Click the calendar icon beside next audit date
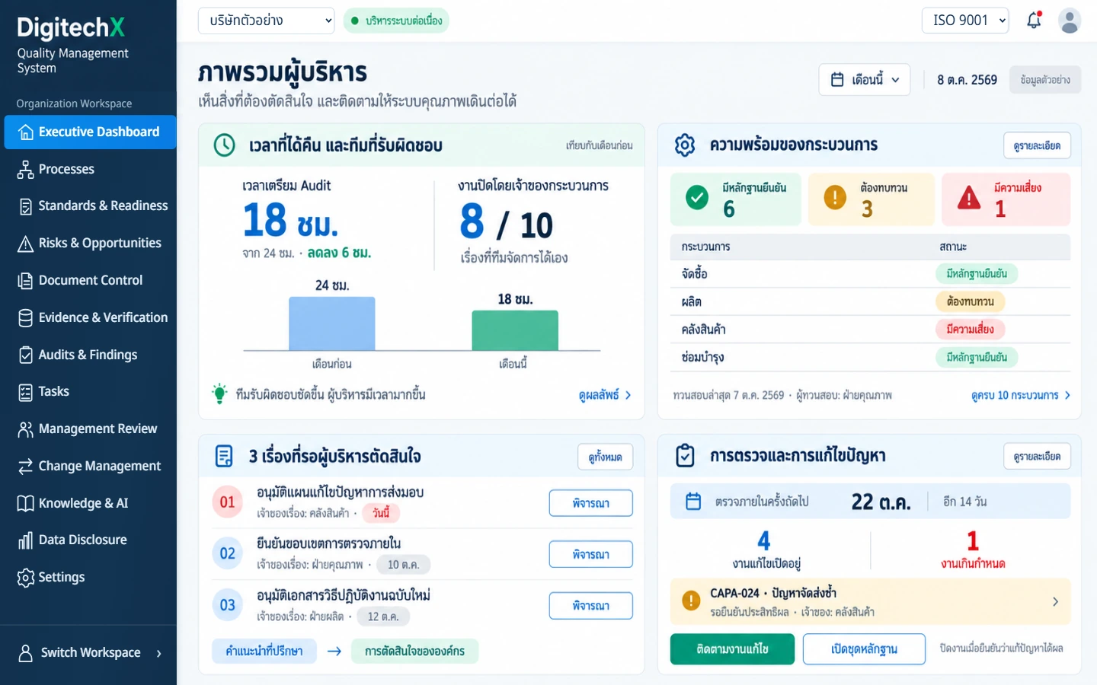Image resolution: width=1097 pixels, height=685 pixels. tap(693, 502)
